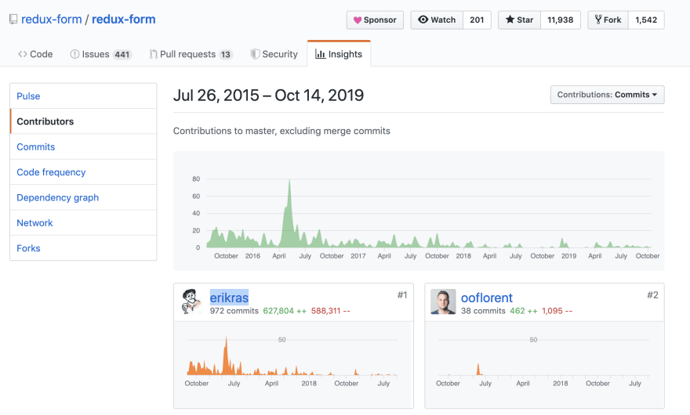Open ooflorent profile link
The width and height of the screenshot is (690, 415).
tap(487, 298)
